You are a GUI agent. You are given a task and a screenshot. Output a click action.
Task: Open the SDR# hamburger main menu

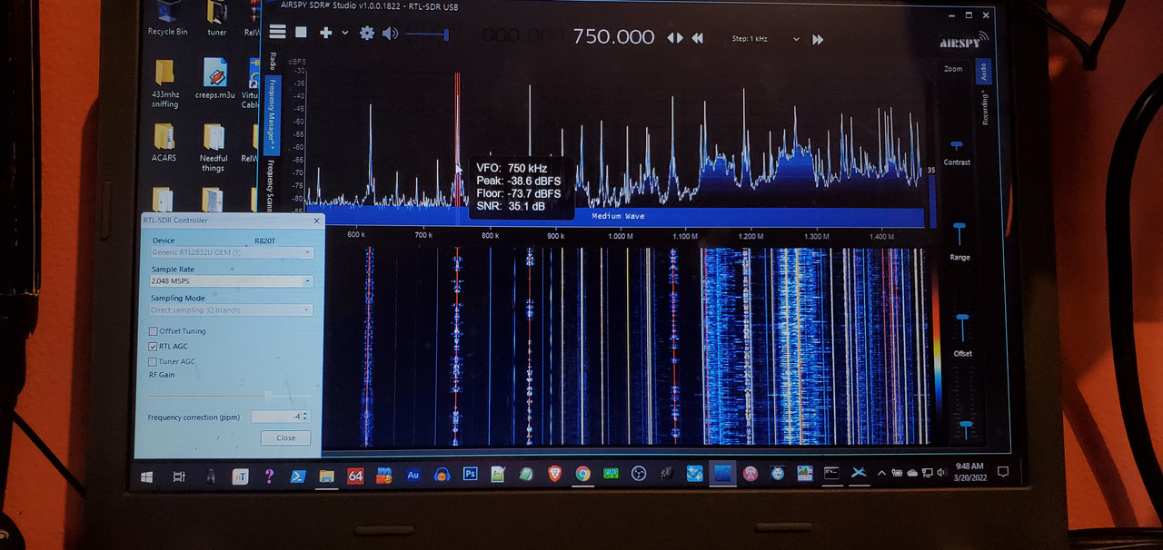278,33
